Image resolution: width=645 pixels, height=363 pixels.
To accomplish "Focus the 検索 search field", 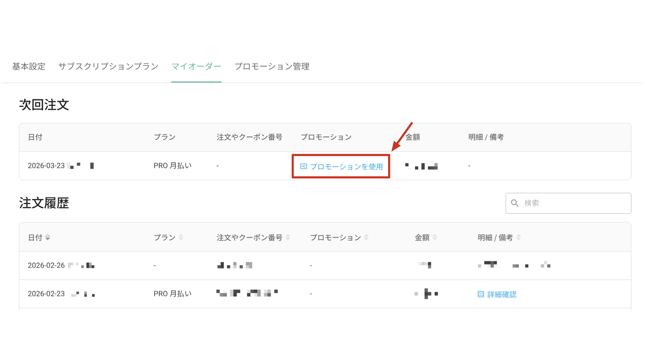I will (x=568, y=203).
